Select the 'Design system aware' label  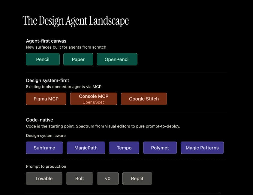click(x=46, y=136)
